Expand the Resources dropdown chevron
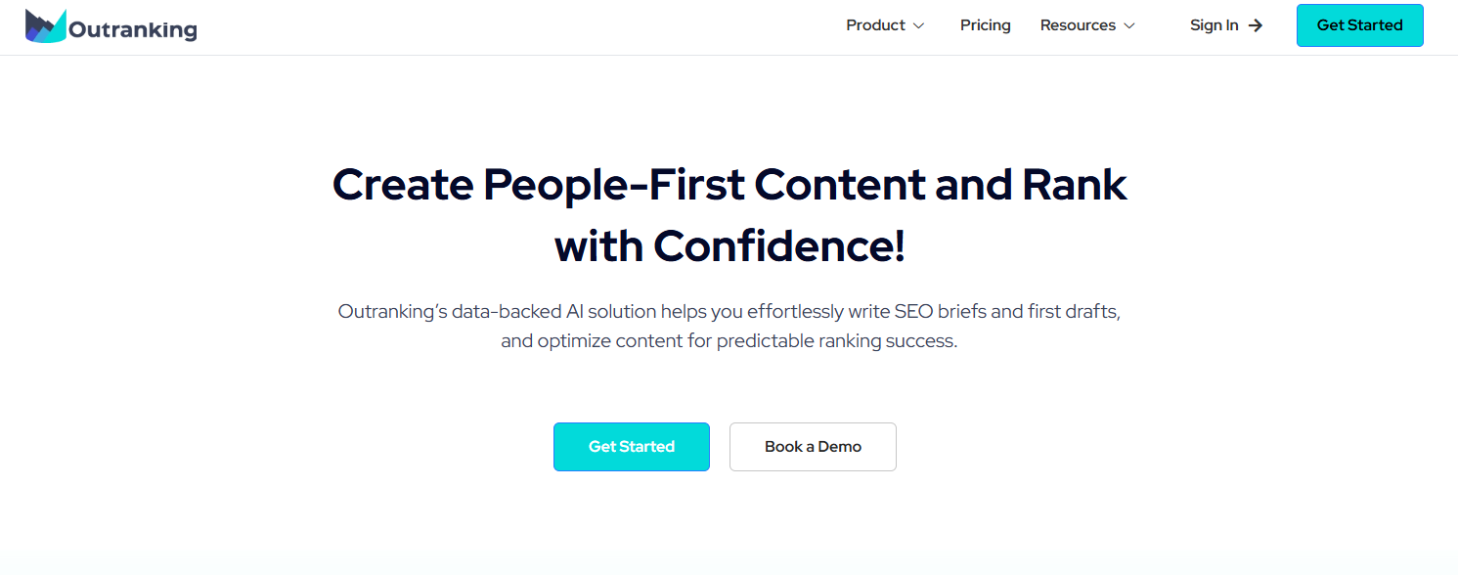 click(x=1129, y=26)
